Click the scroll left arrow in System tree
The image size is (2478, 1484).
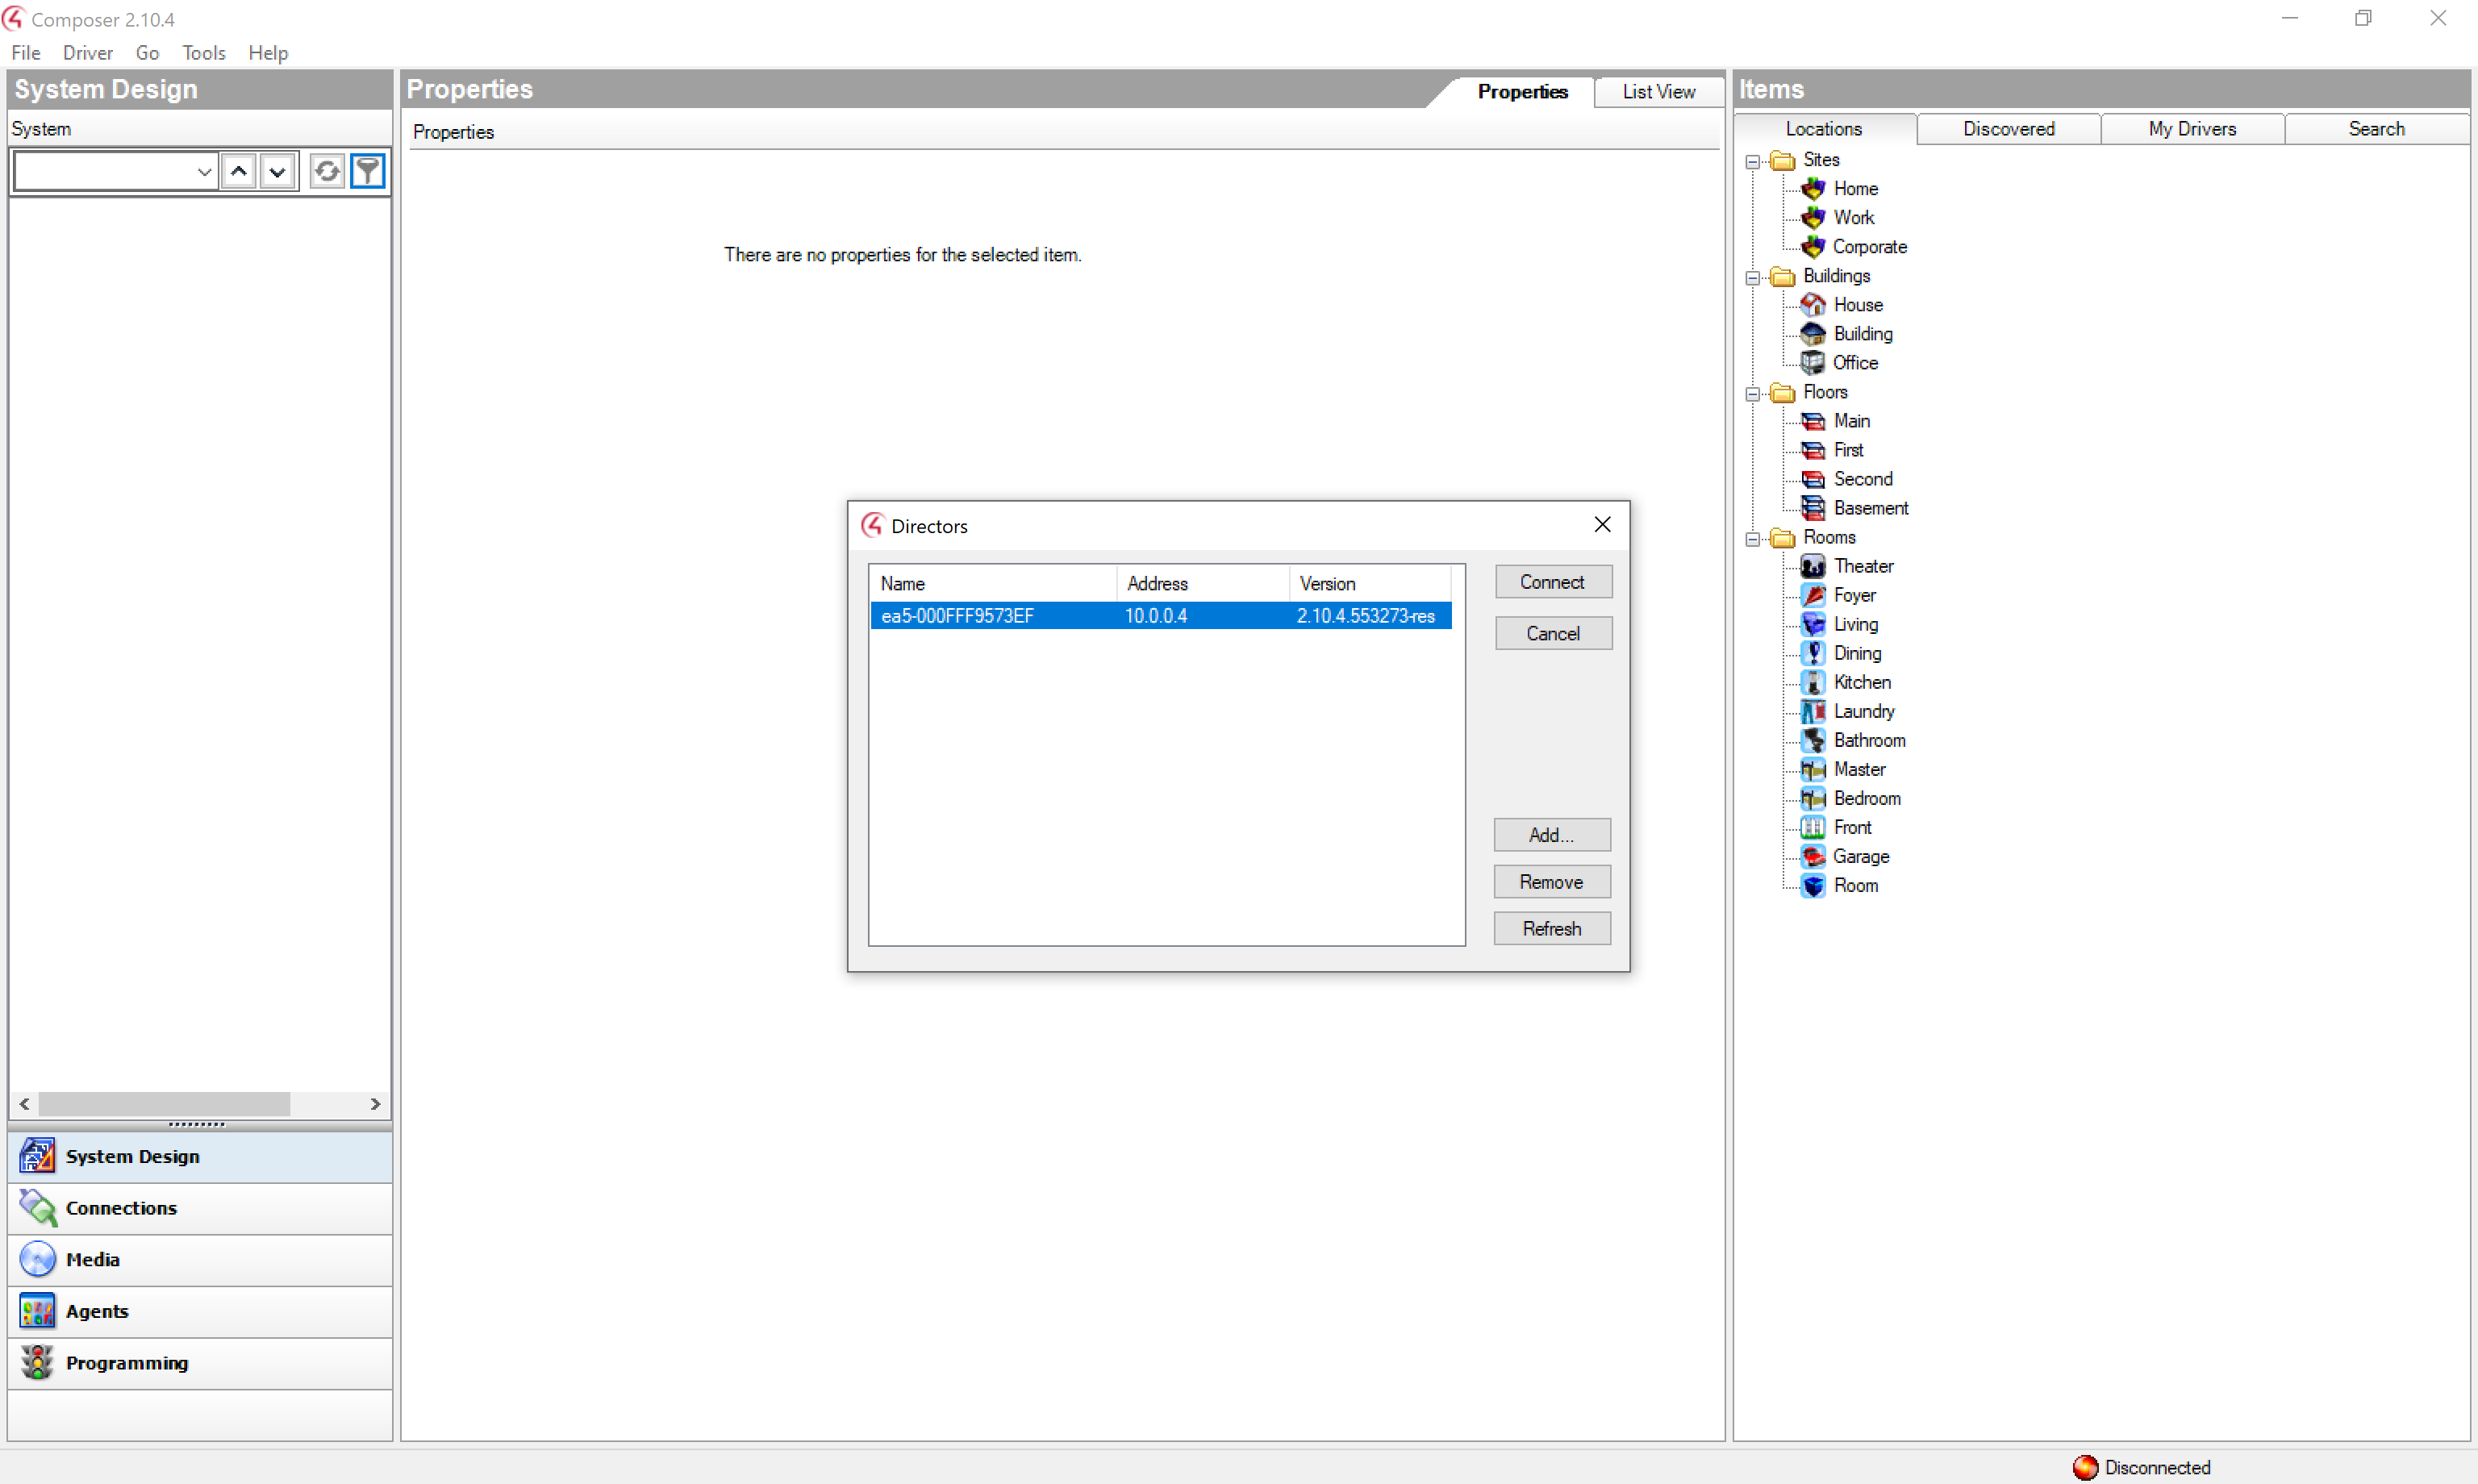[x=24, y=1104]
